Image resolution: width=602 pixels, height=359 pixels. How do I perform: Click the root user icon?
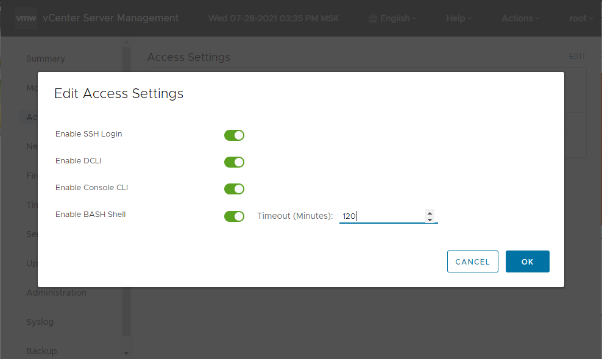point(577,18)
